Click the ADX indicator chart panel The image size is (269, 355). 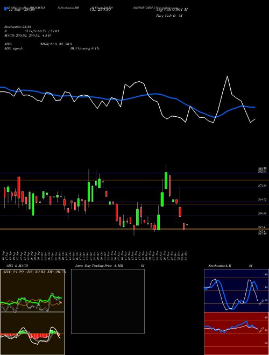(x=32, y=290)
